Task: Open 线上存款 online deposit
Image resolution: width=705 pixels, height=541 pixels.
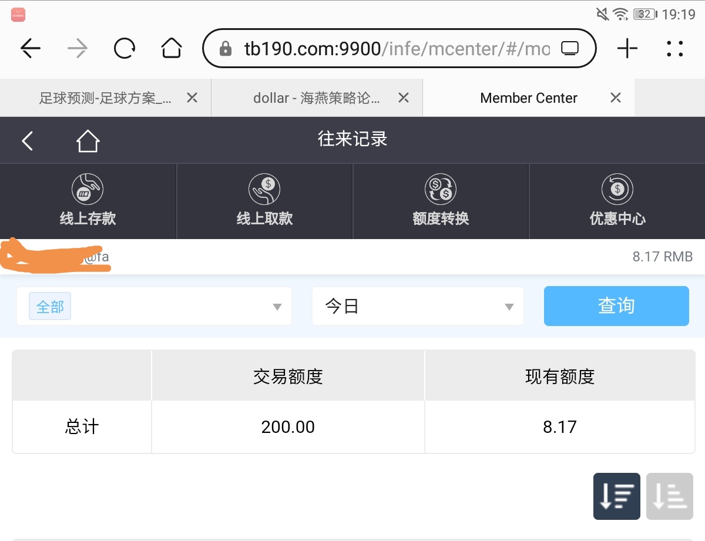Action: coord(88,201)
